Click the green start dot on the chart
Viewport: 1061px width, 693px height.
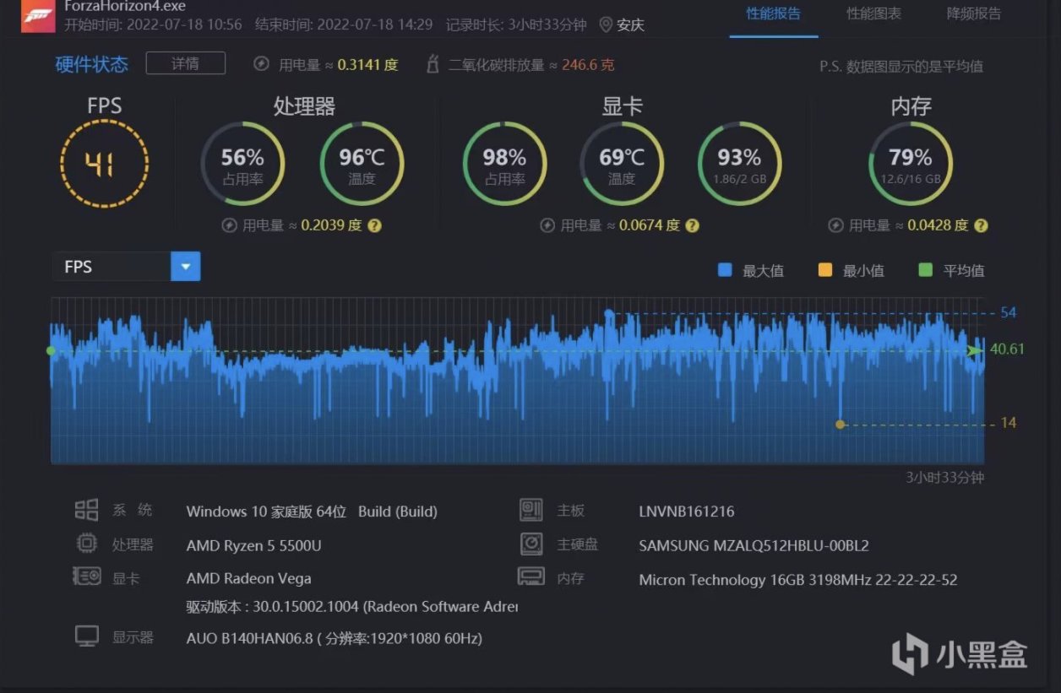pos(52,350)
